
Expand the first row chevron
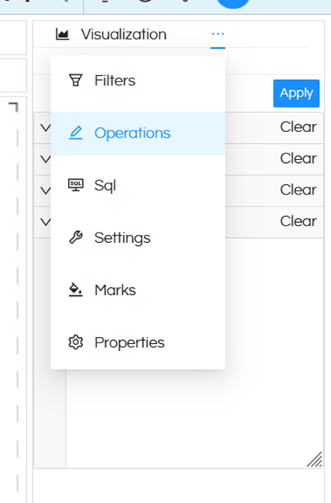pos(46,128)
